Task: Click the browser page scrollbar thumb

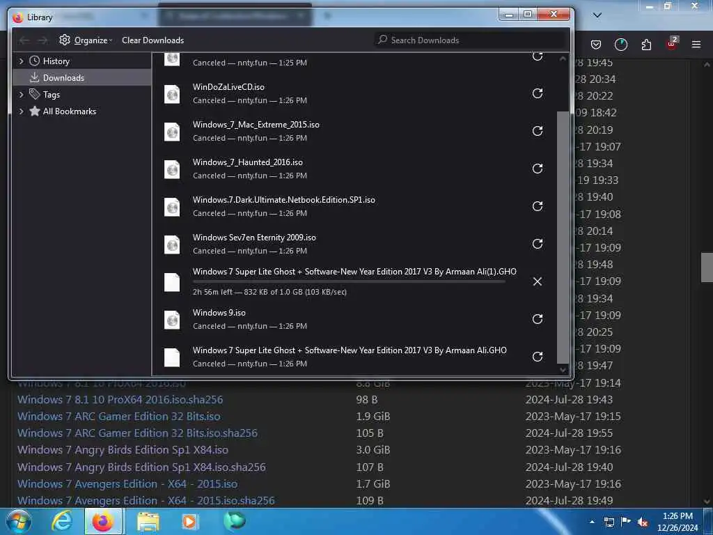Action: (707, 267)
